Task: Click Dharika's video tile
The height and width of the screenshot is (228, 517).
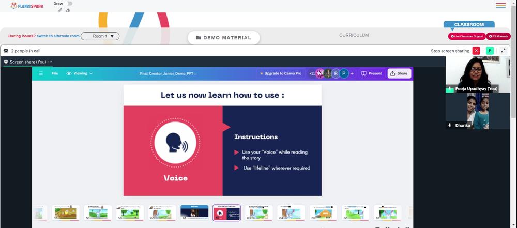Action: coord(478,111)
